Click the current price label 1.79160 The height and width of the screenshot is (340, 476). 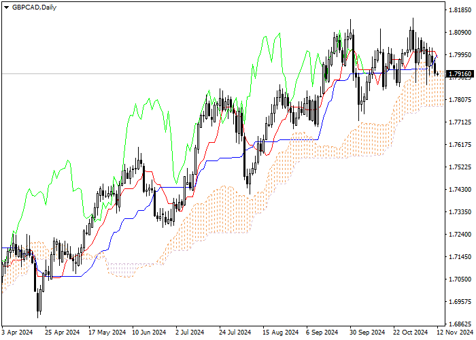click(x=460, y=73)
